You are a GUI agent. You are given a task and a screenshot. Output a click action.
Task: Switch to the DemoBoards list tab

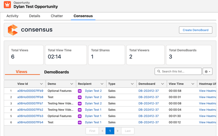(56, 72)
